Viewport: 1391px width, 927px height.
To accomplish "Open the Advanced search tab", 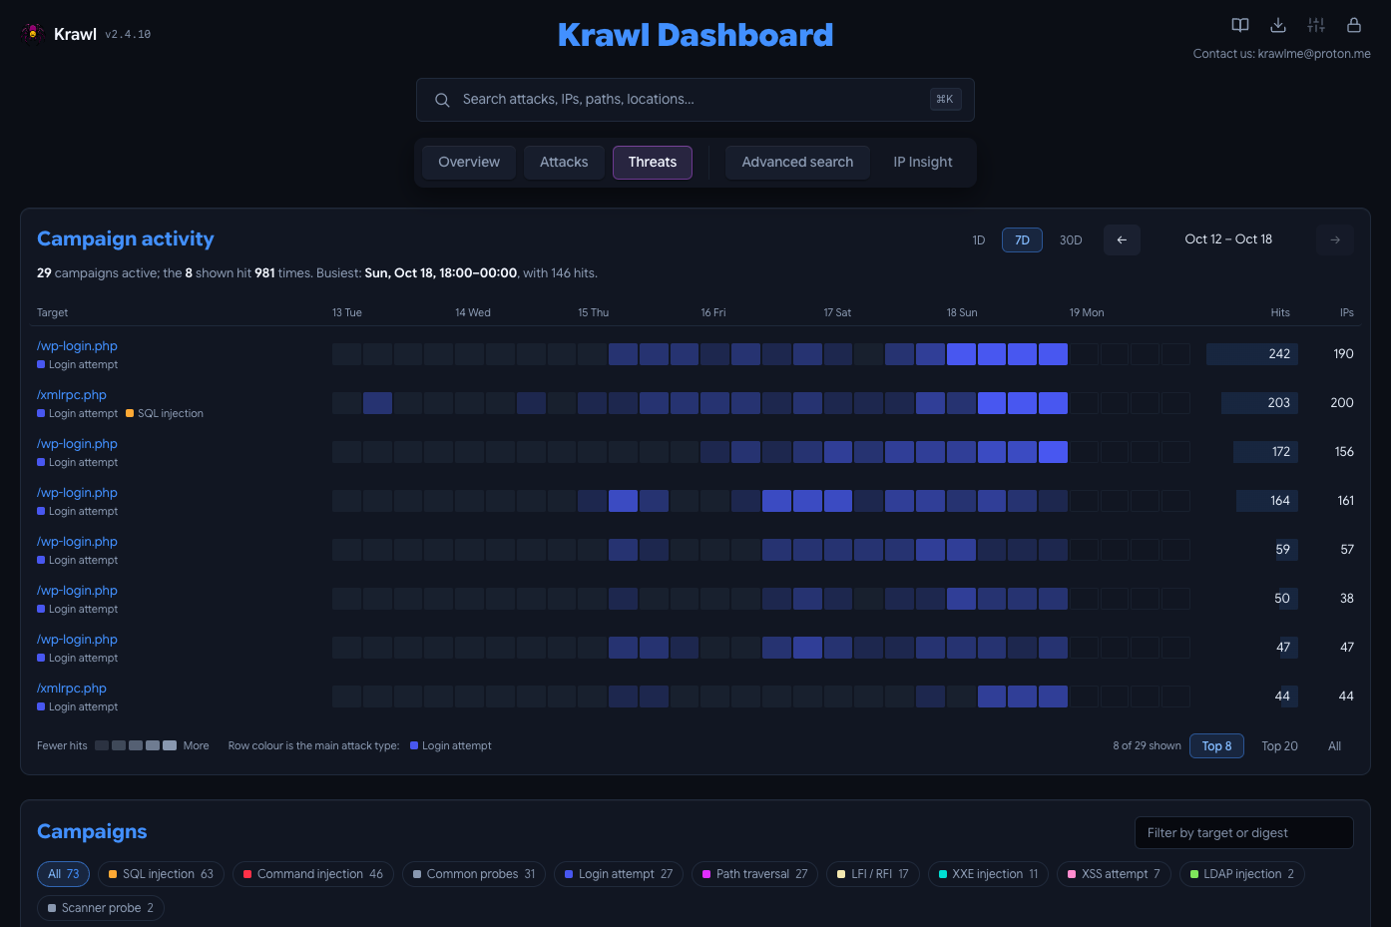I will pos(797,163).
